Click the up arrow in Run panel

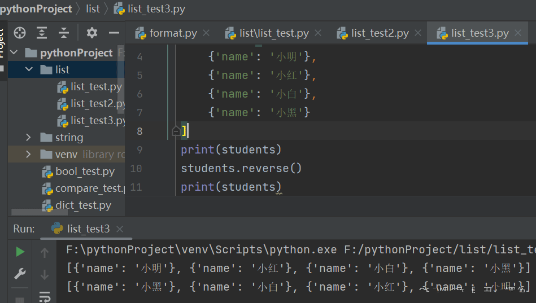pyautogui.click(x=45, y=253)
